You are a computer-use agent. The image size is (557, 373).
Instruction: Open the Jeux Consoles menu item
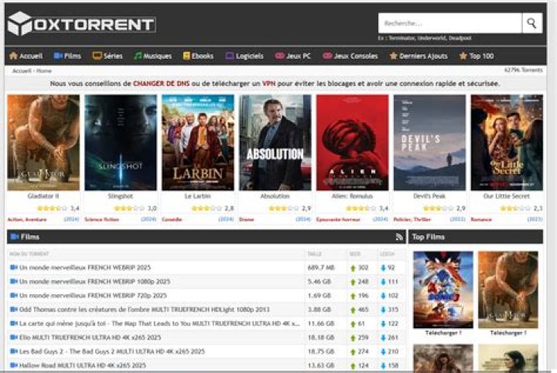pyautogui.click(x=350, y=56)
